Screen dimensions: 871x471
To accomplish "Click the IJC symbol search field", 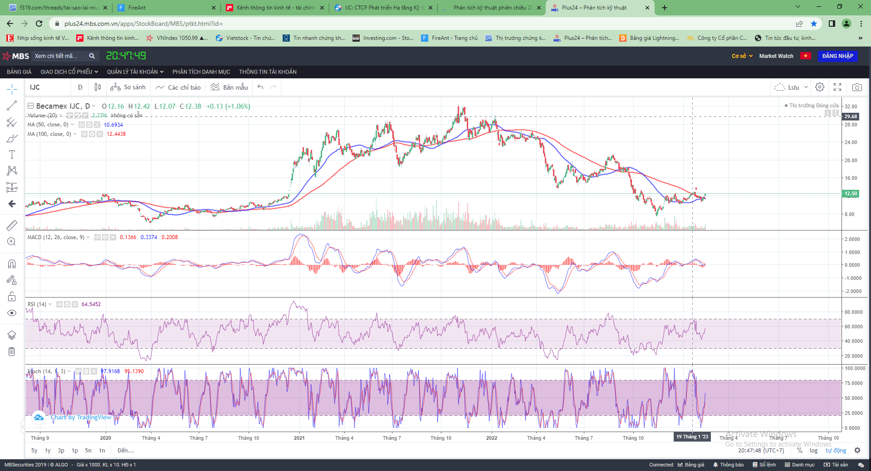I will pyautogui.click(x=48, y=87).
